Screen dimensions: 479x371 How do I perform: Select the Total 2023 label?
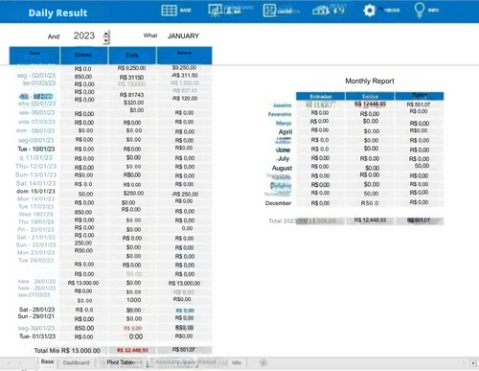tap(283, 220)
